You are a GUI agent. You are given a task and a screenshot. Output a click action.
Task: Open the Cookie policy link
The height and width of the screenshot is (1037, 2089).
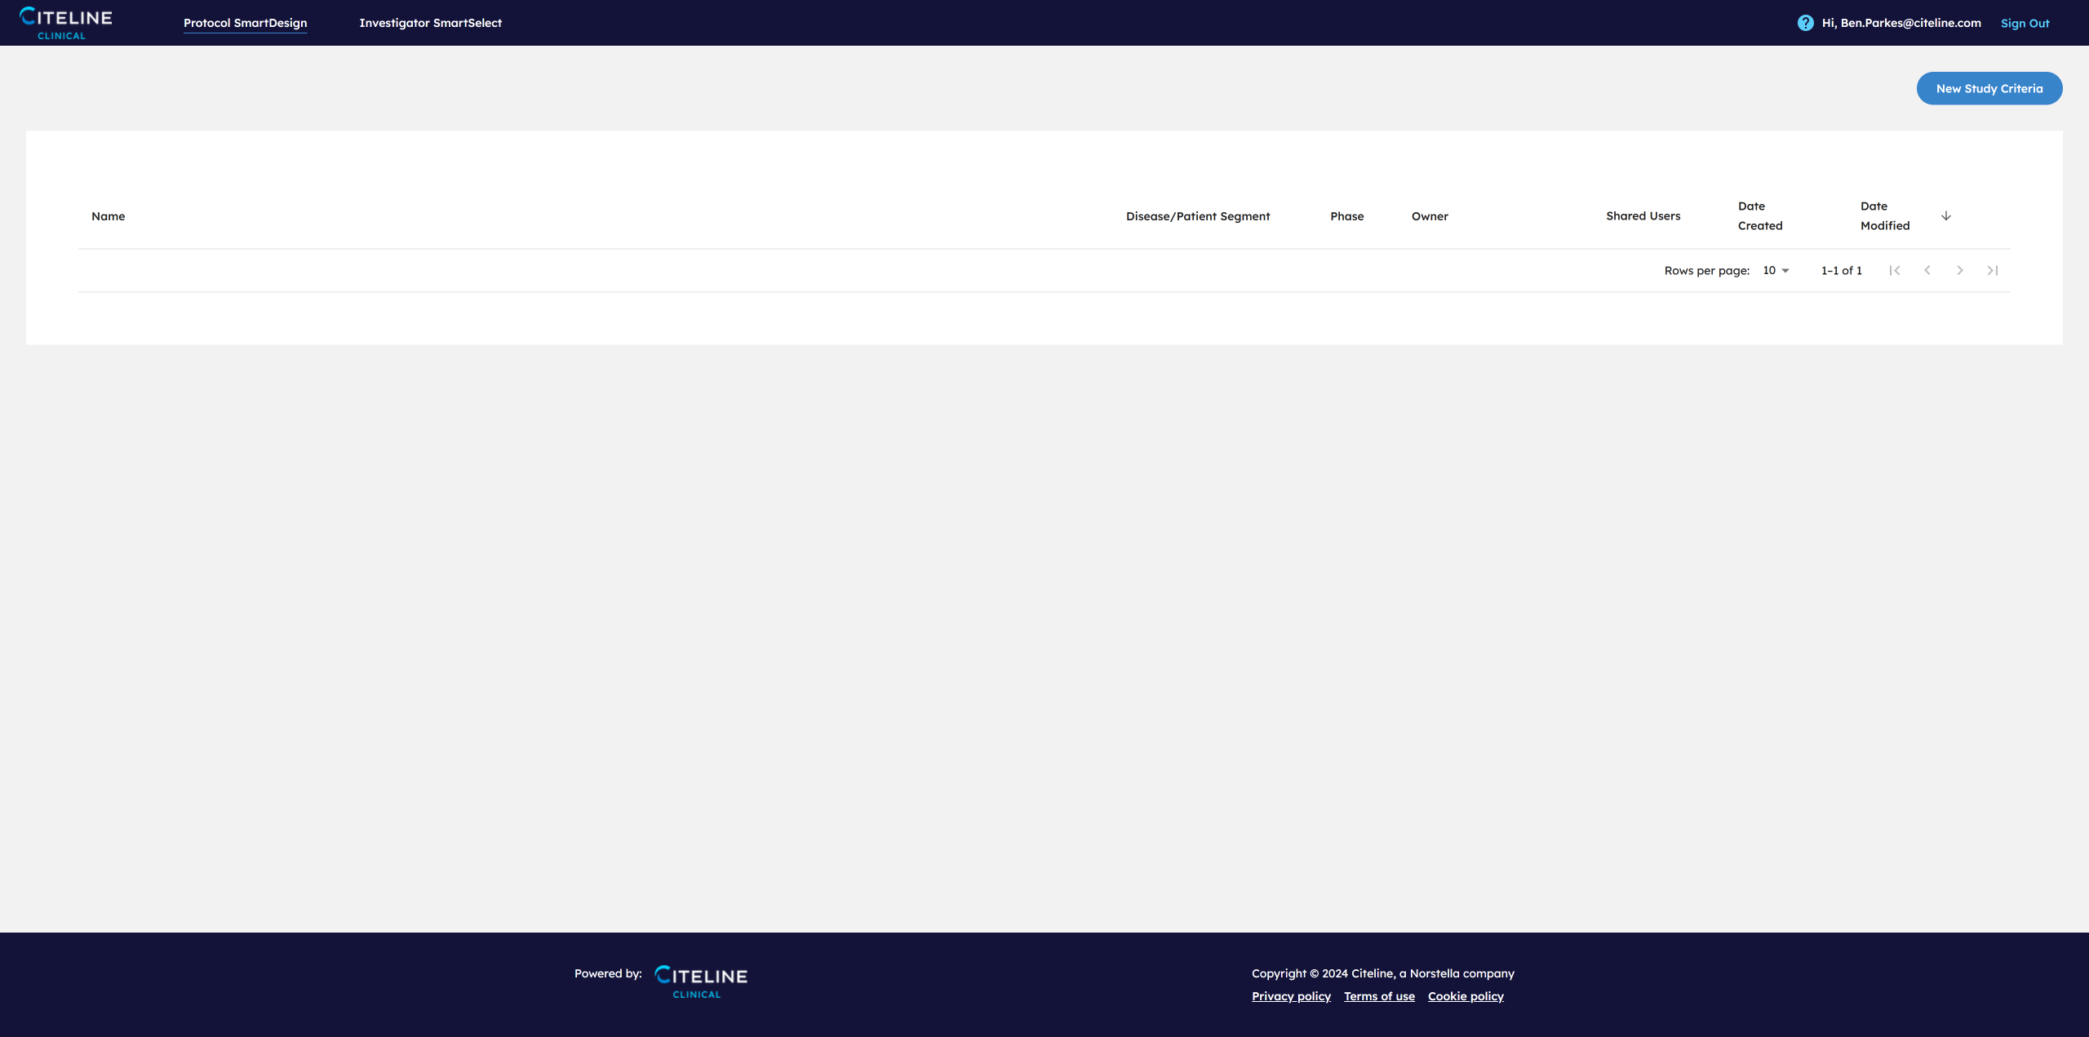[x=1466, y=996]
